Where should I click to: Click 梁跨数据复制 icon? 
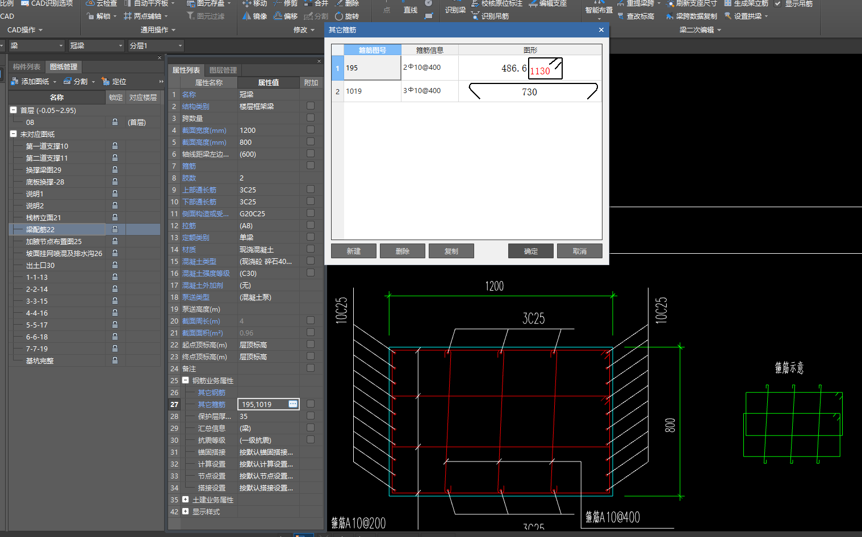[670, 16]
